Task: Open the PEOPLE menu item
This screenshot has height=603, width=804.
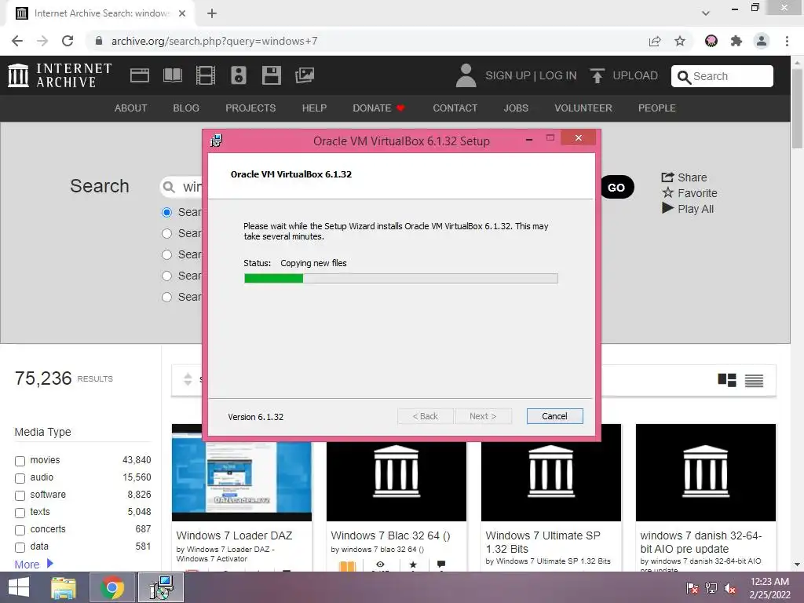Action: click(x=657, y=108)
